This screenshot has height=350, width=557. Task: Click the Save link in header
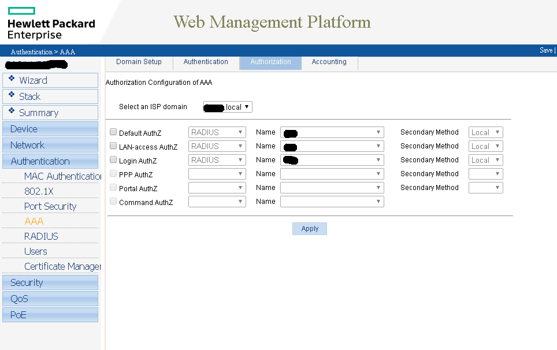(x=545, y=50)
